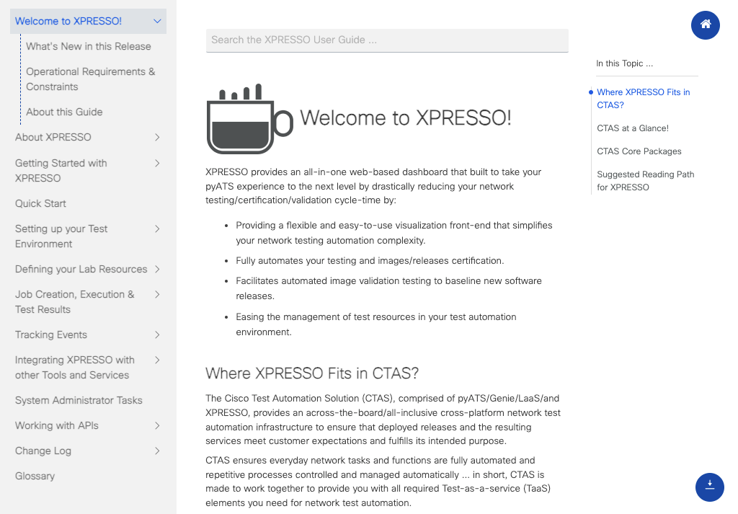738x514 pixels.
Task: Open Tracking Events sidebar item
Action: [51, 334]
